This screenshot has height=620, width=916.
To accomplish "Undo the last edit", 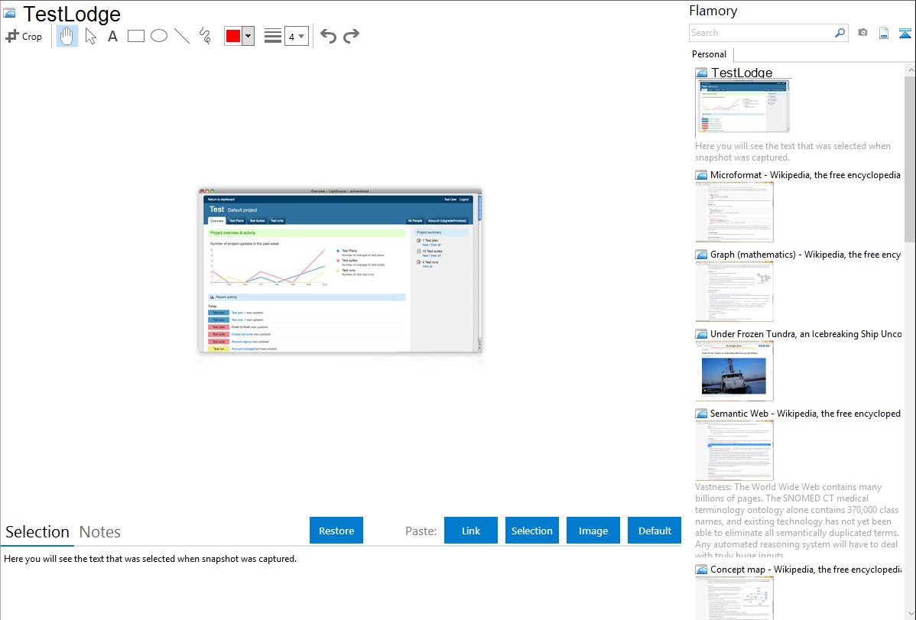I will point(328,36).
